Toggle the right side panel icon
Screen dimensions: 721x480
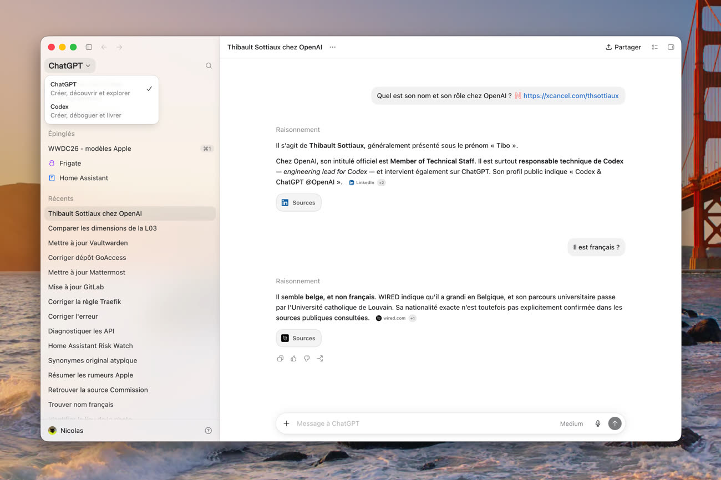[671, 47]
